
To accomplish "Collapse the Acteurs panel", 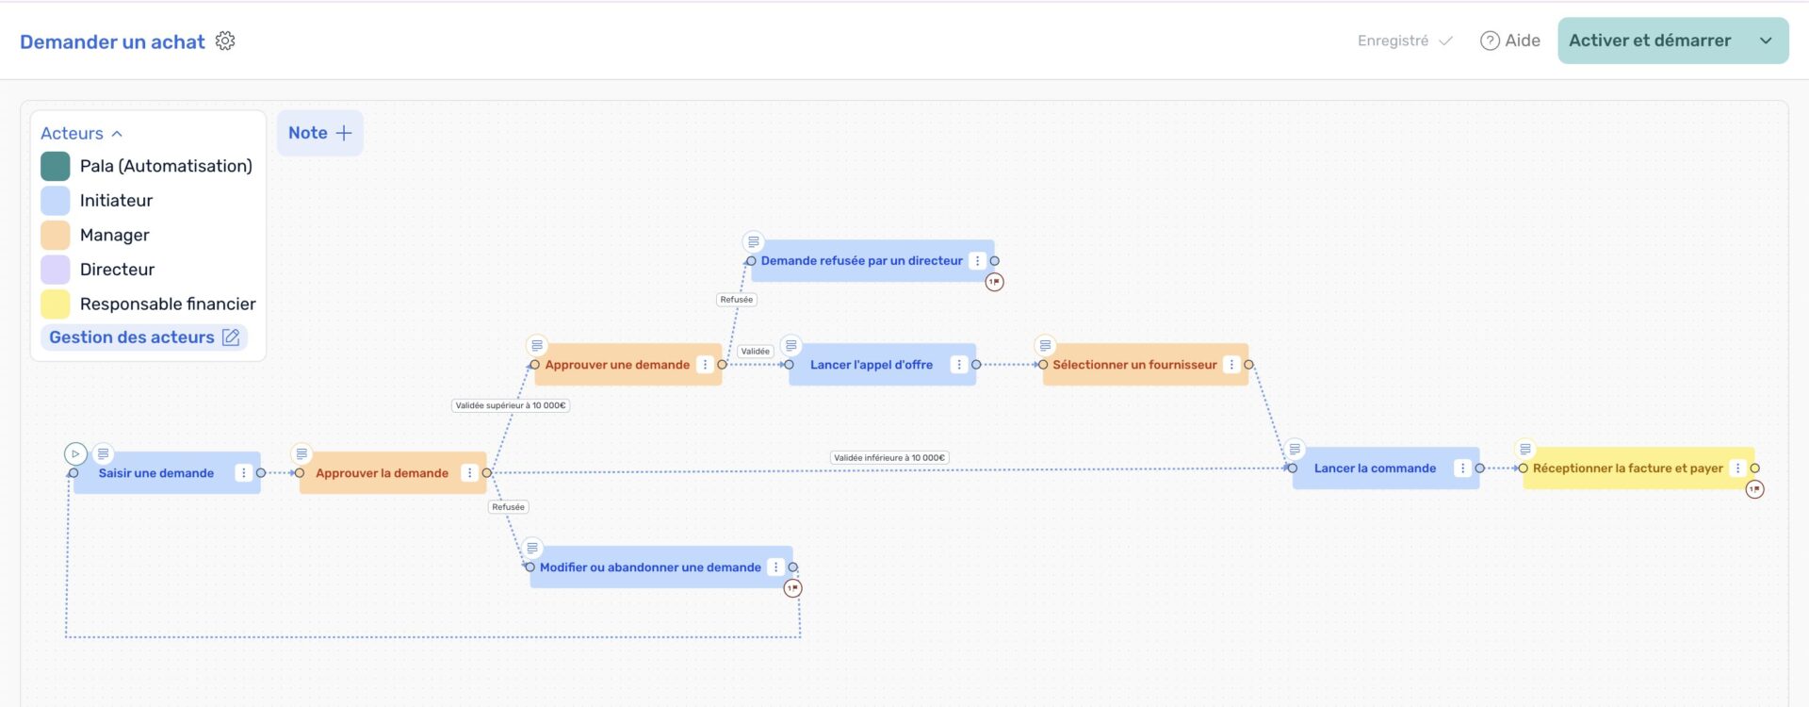I will (117, 134).
